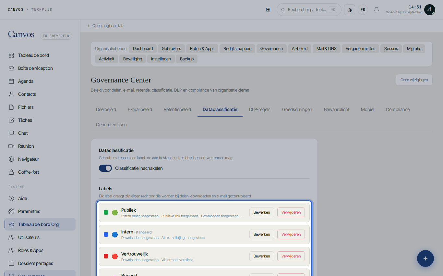The height and width of the screenshot is (276, 443).
Task: Click the green Publiek color swatch
Action: click(106, 212)
